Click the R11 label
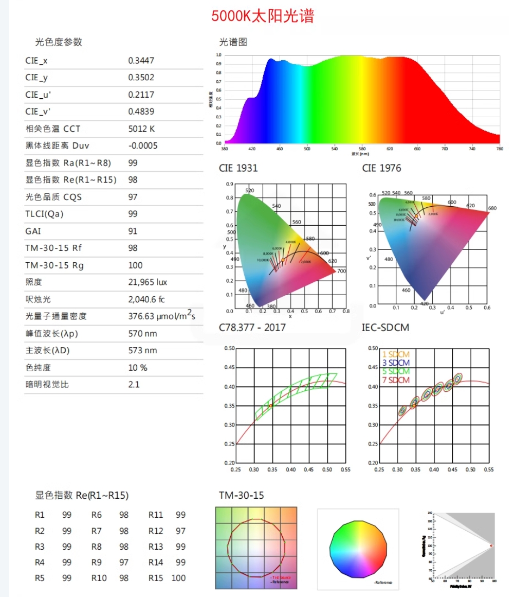This screenshot has height=597, width=515. (156, 515)
